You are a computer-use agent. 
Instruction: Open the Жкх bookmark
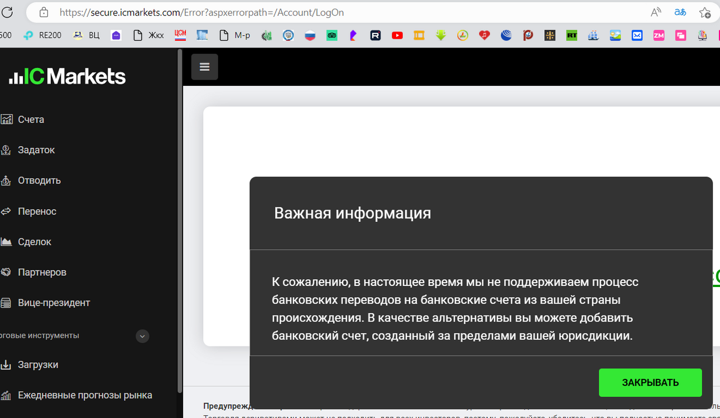[x=149, y=35]
